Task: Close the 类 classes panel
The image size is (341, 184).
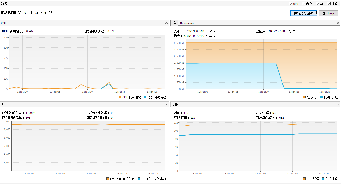Action: 166,105
